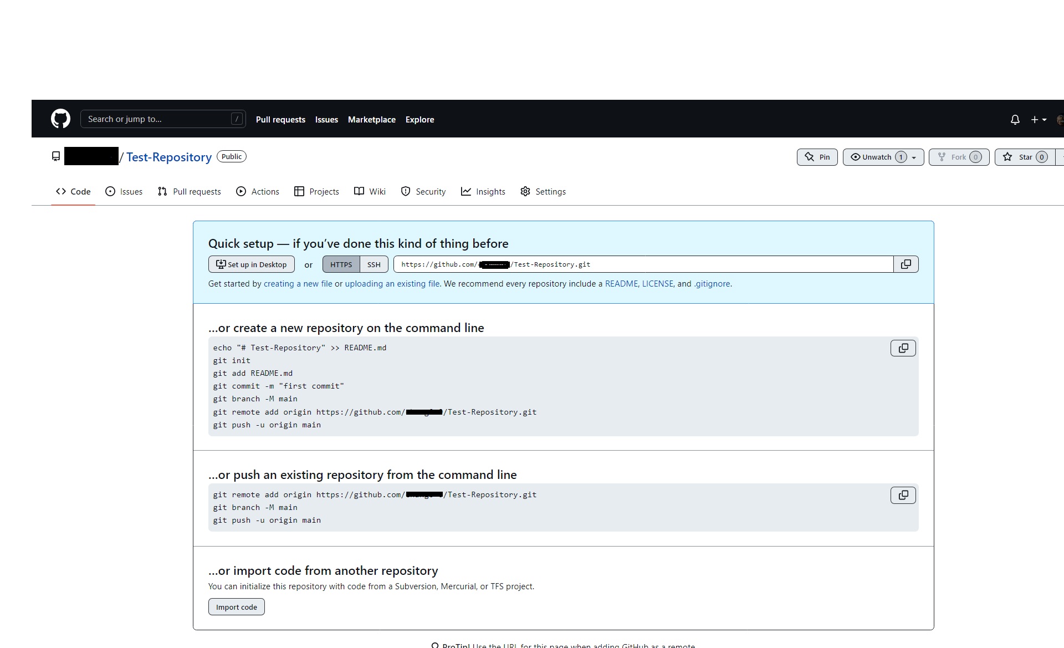Expand the Unwatch dropdown arrow
The image size is (1064, 648).
click(914, 157)
